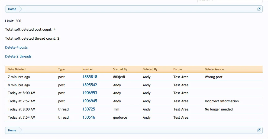Focus the search box at top
This screenshot has height=139, width=268.
(230, 1)
